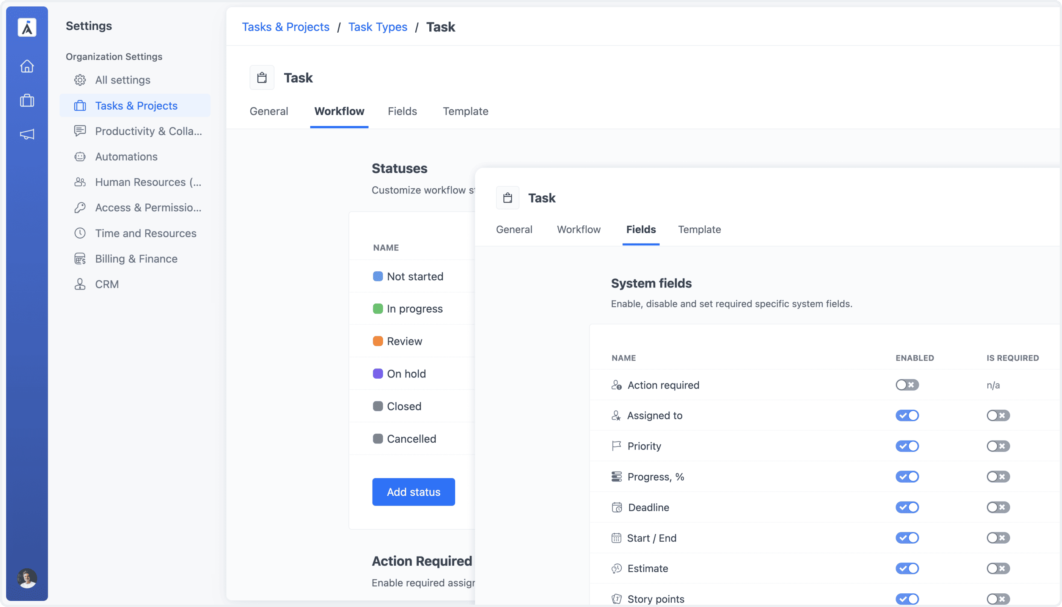Open the user avatar at bottom left
The image size is (1062, 607).
tap(27, 578)
